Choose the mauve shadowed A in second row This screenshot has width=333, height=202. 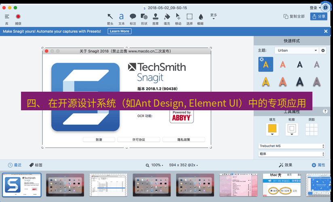pyautogui.click(x=317, y=81)
